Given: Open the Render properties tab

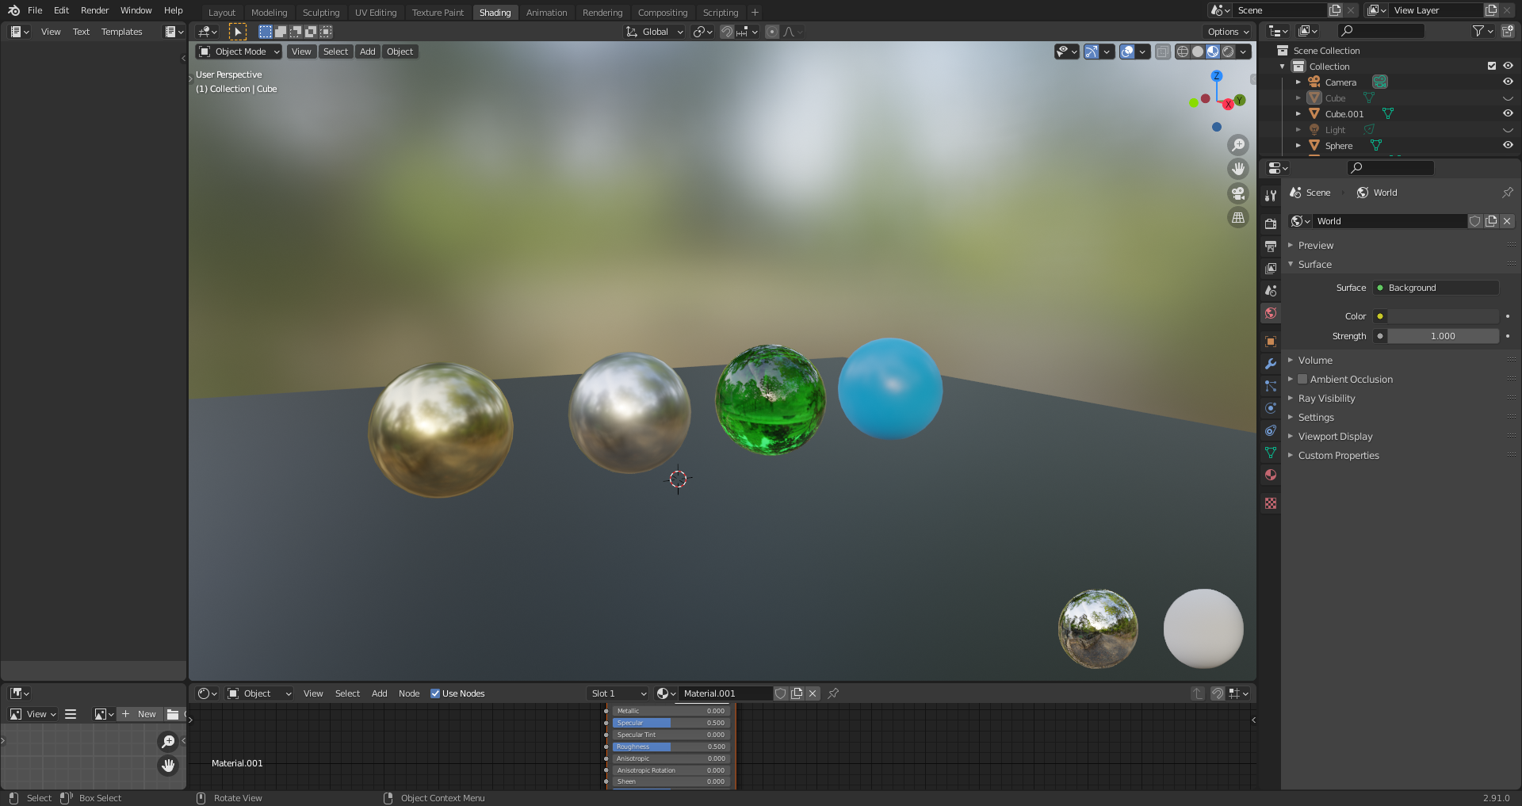Looking at the screenshot, I should point(1271,224).
